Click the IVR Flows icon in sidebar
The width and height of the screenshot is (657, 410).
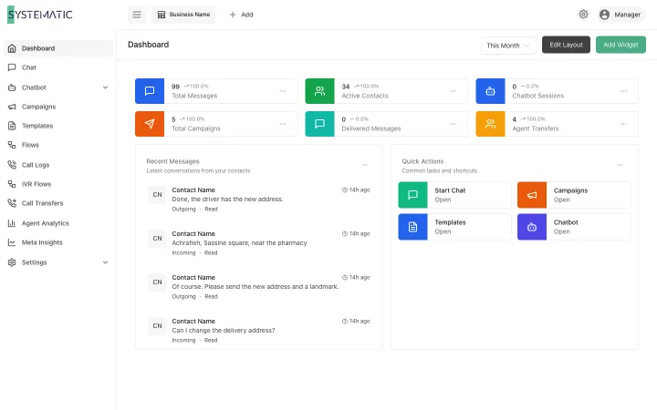[12, 184]
